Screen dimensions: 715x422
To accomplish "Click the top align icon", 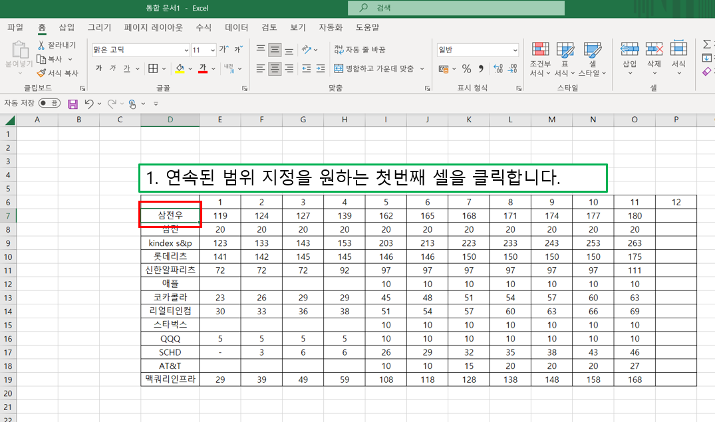I will pyautogui.click(x=260, y=49).
